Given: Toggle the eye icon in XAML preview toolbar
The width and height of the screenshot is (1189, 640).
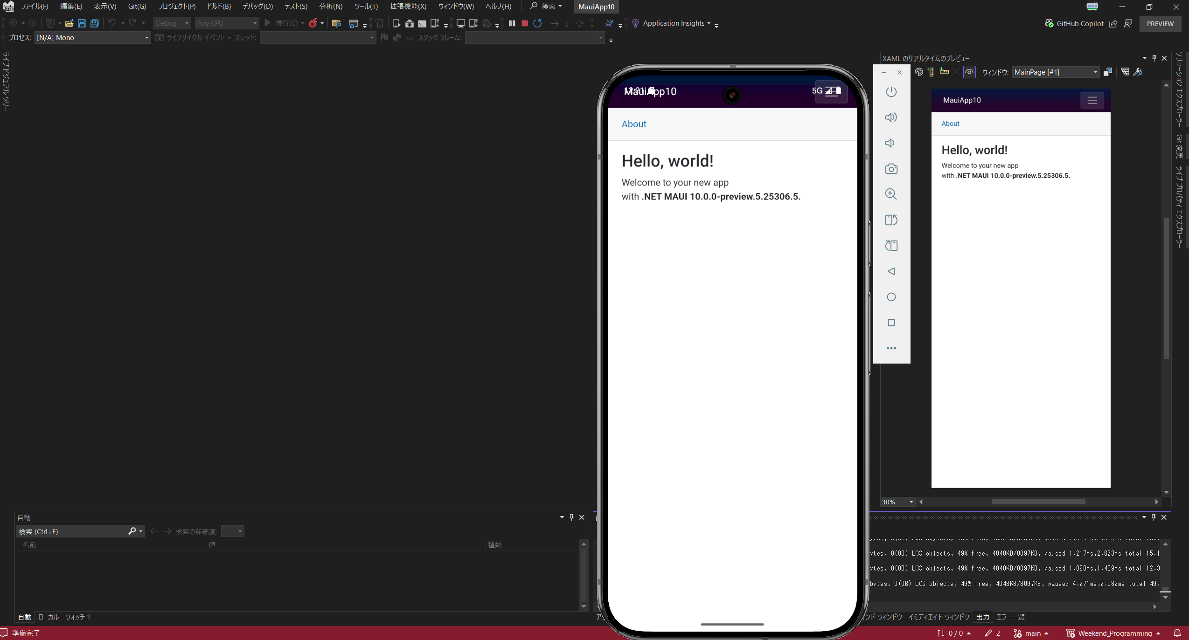Looking at the screenshot, I should pyautogui.click(x=969, y=72).
